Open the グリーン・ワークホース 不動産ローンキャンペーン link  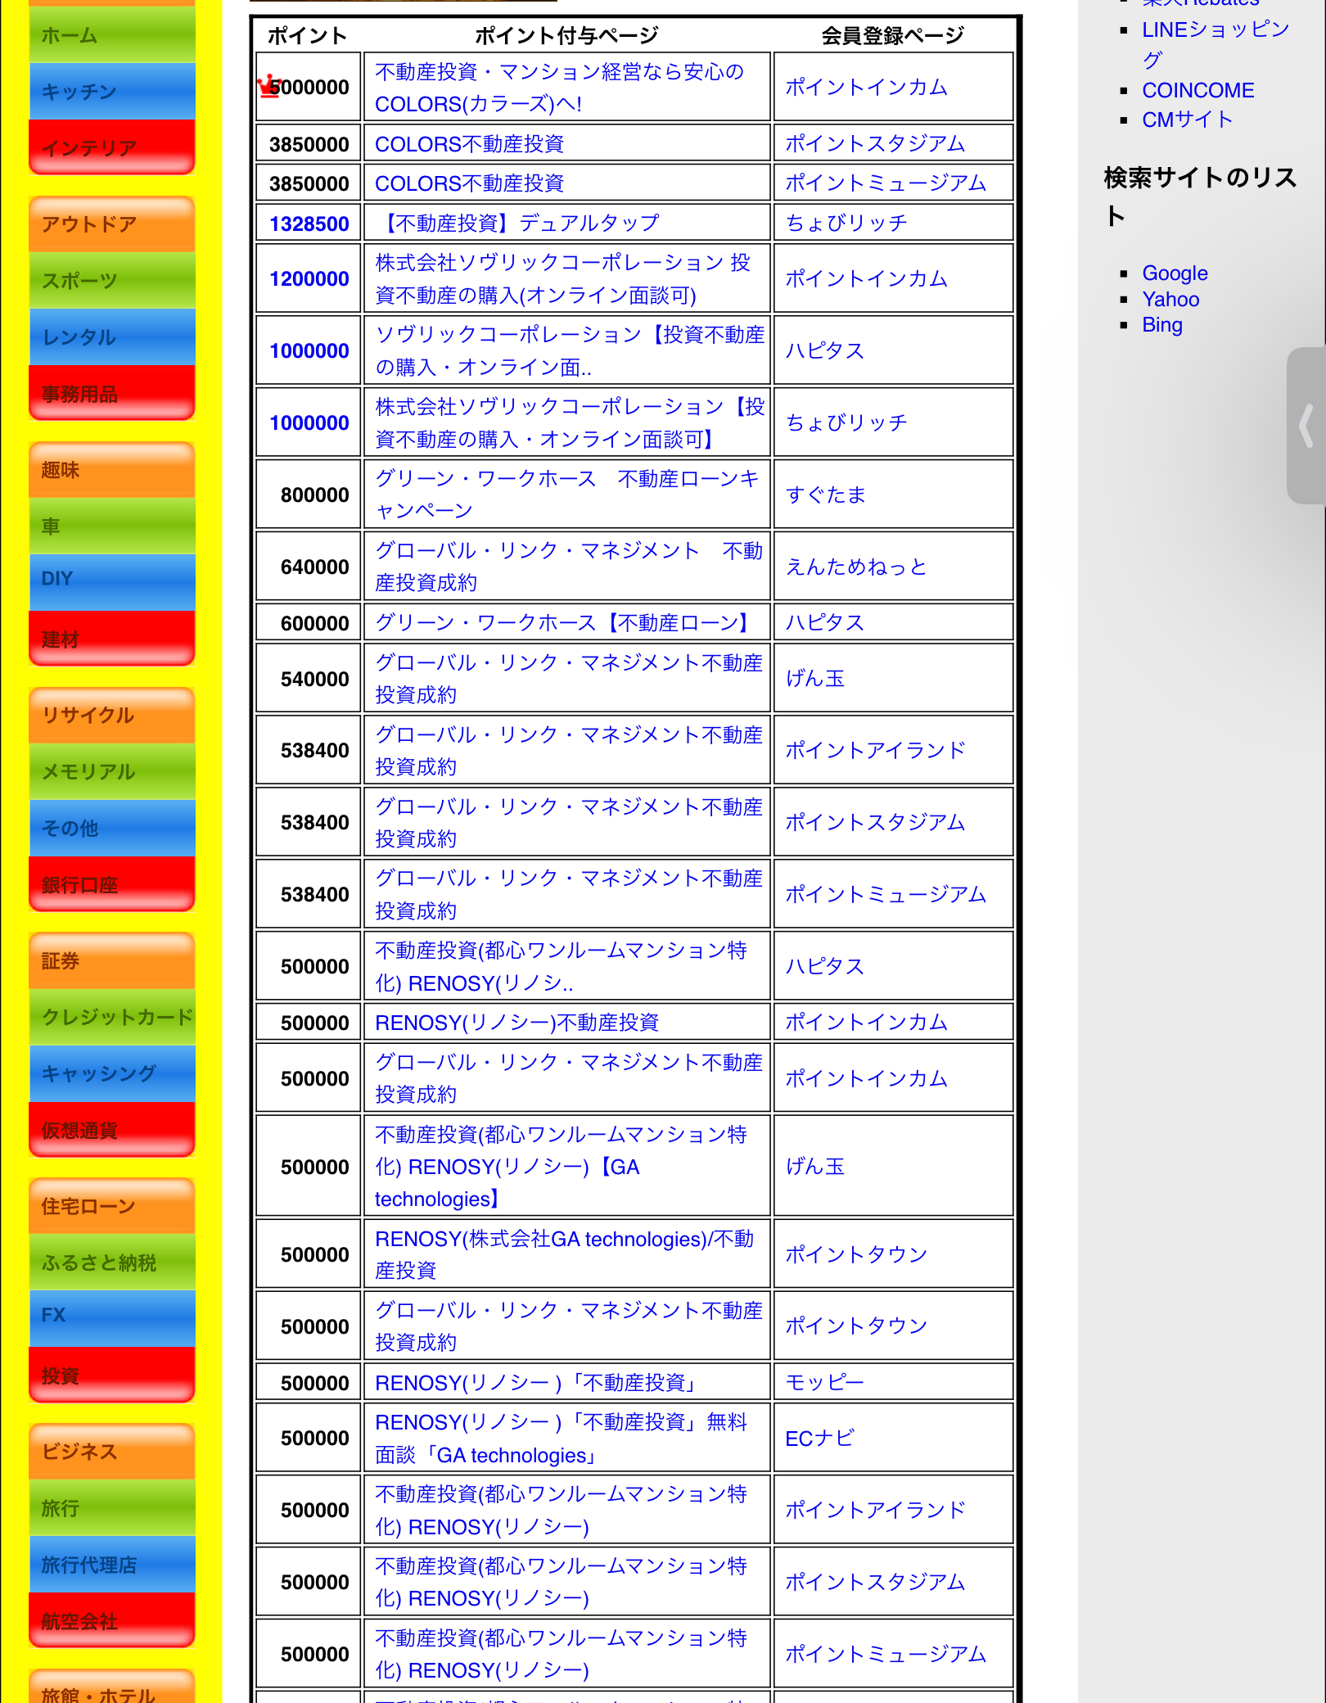[x=567, y=495]
